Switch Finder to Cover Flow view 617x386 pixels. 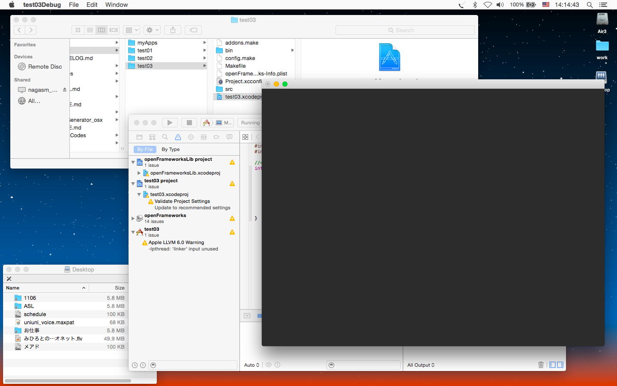pyautogui.click(x=114, y=30)
